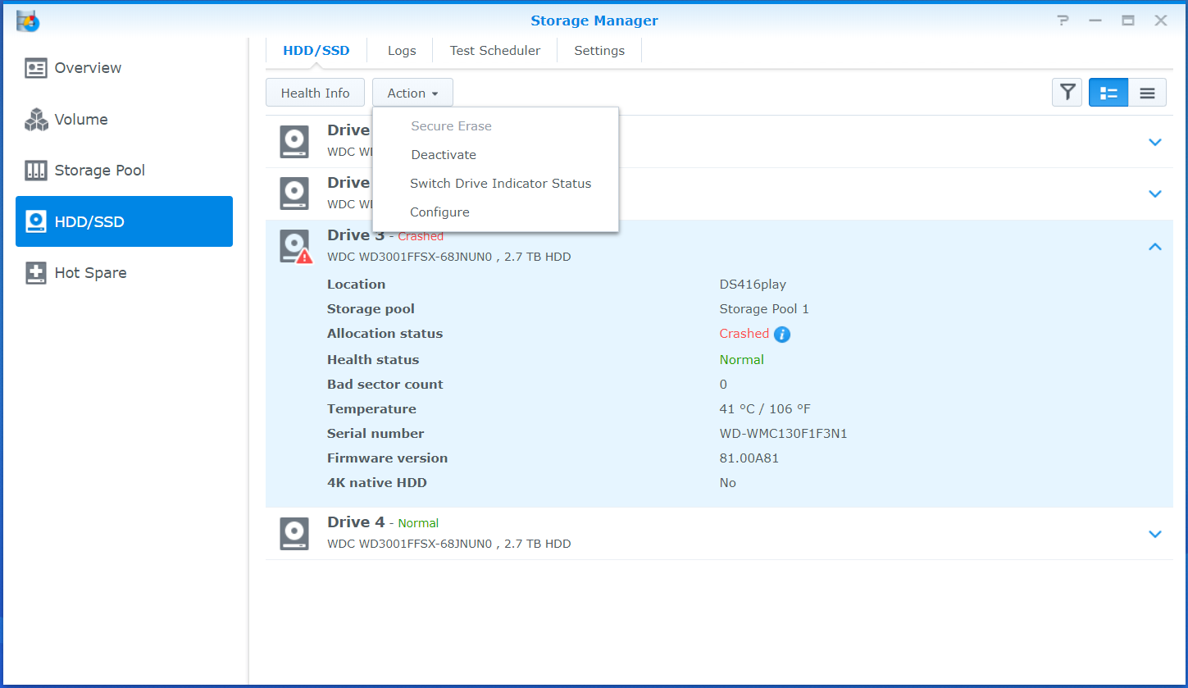Open the help question mark button
Viewport: 1188px width, 688px height.
1063,21
